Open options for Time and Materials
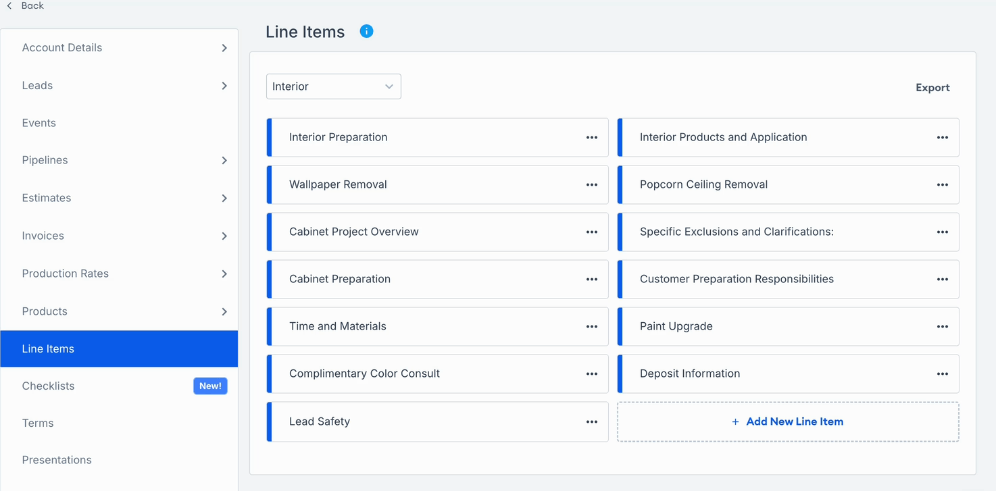 [x=592, y=326]
